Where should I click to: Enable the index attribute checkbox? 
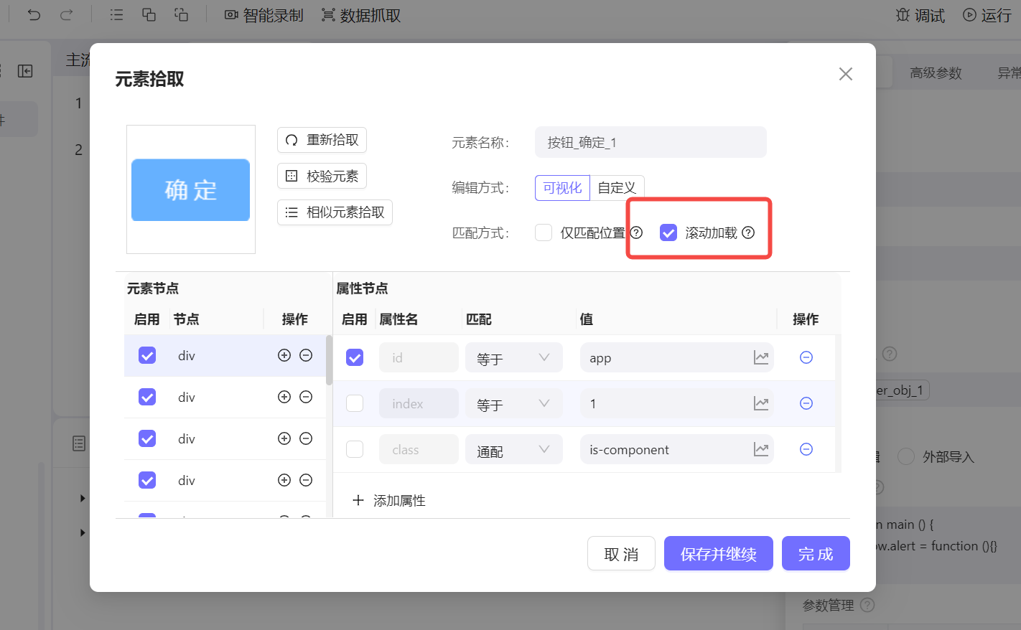click(354, 403)
